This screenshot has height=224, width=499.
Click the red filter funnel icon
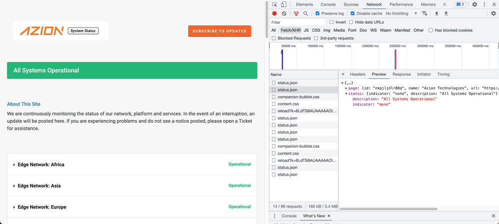coord(296,13)
